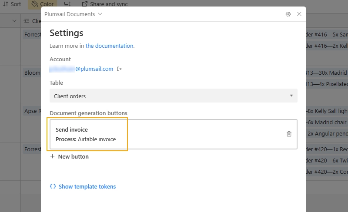Click the '2x Angular' order row text

point(328,133)
